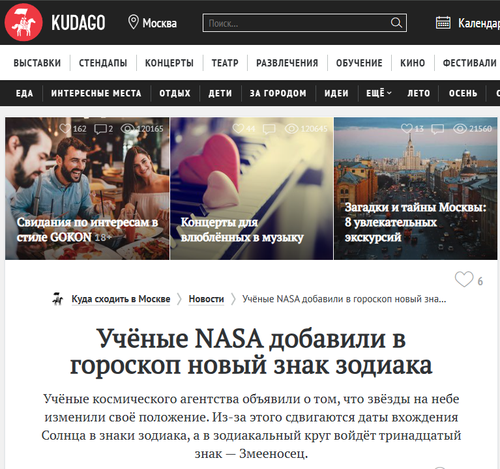
Task: Click 21560 views count on Moscow card
Action: [480, 129]
